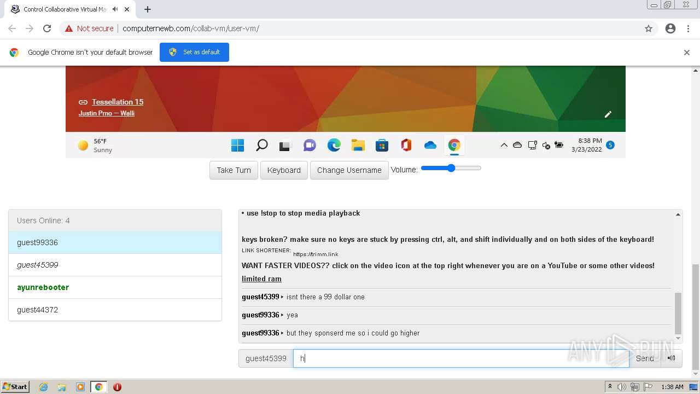Click the Change Username button
The width and height of the screenshot is (700, 394).
tap(349, 170)
